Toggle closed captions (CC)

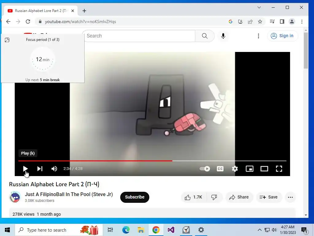click(x=220, y=169)
